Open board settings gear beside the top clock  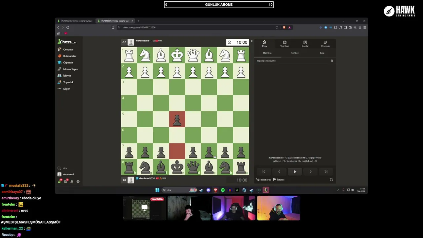[251, 41]
